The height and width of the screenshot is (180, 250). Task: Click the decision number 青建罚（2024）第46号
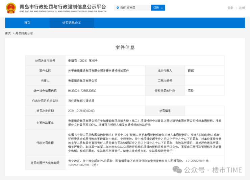point(83,61)
